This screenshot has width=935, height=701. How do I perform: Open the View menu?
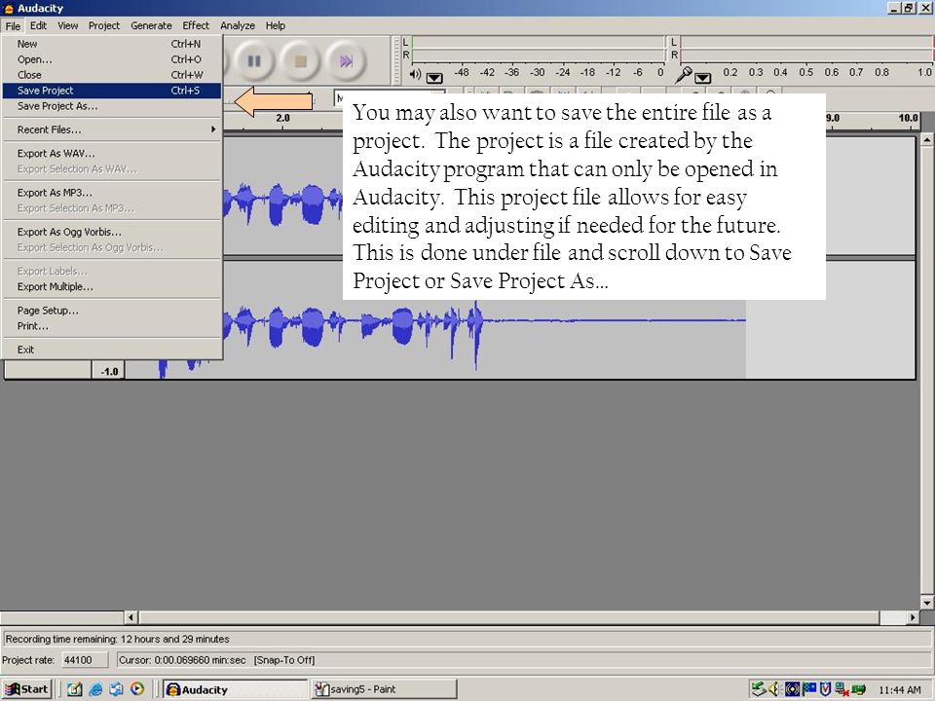point(67,25)
